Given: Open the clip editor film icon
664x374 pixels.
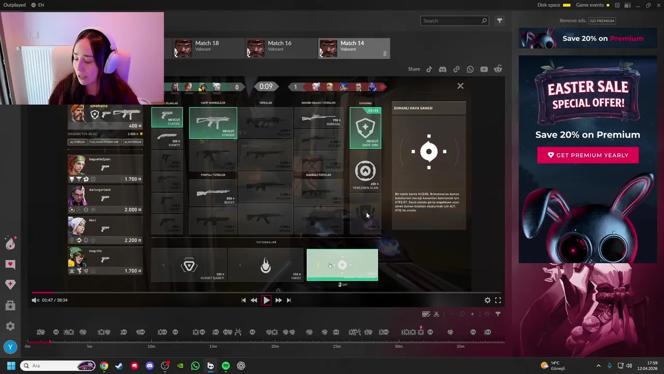Looking at the screenshot, I should click(x=426, y=314).
